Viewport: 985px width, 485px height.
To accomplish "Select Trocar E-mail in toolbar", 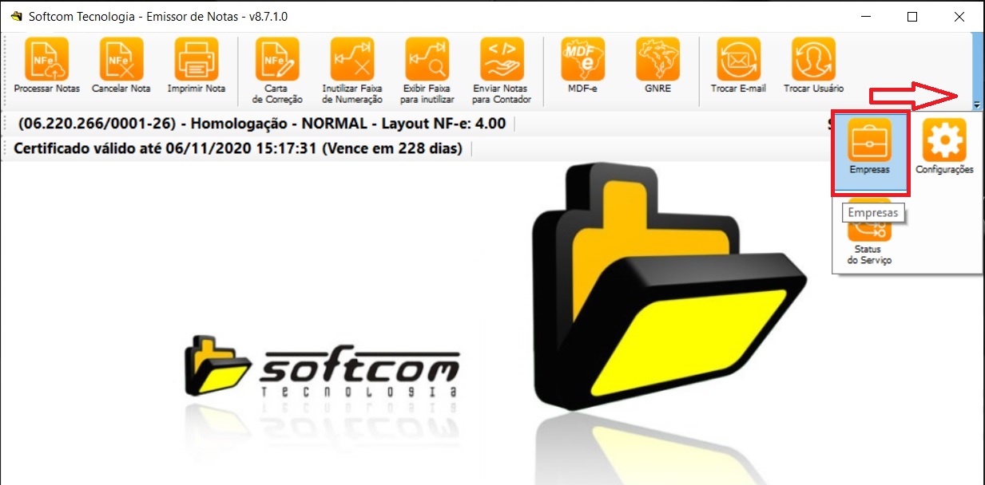I will pyautogui.click(x=738, y=59).
